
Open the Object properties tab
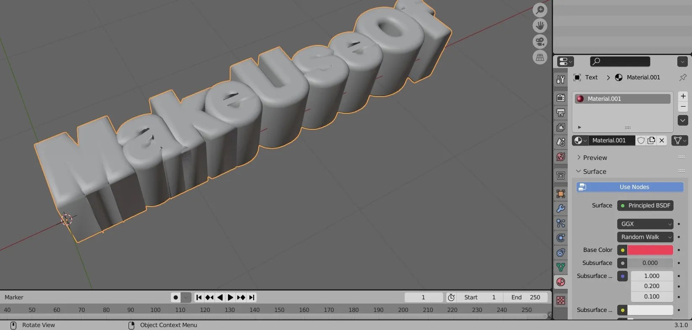click(x=561, y=194)
